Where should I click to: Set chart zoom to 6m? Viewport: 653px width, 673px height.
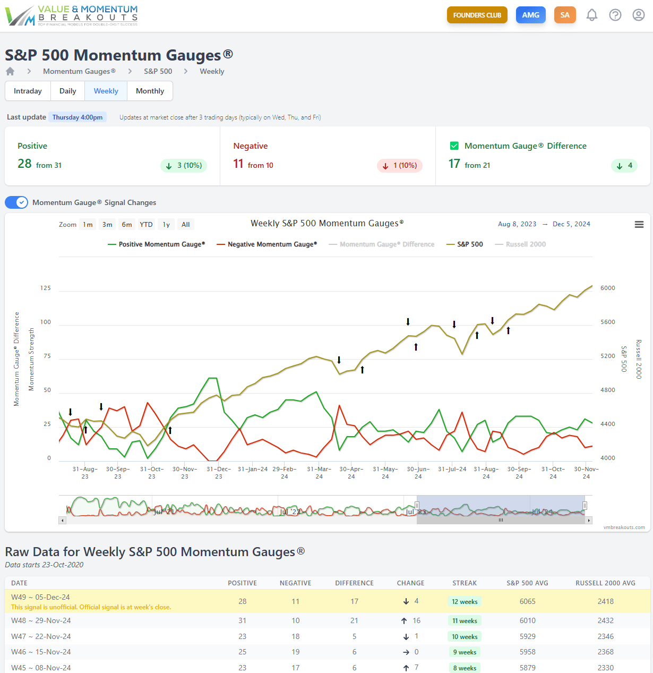click(127, 225)
